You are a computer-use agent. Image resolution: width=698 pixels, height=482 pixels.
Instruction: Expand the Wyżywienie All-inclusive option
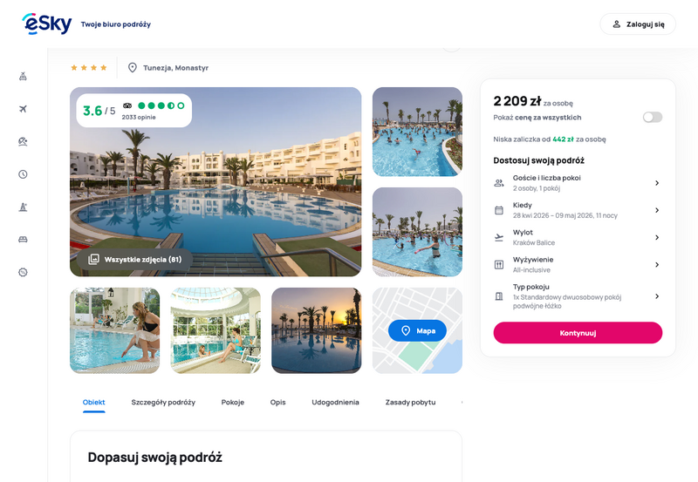coord(578,265)
